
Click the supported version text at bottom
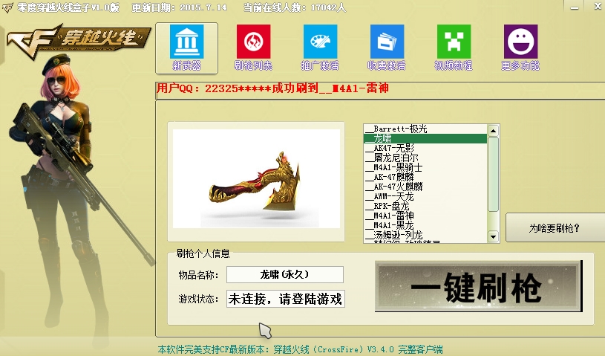(300, 349)
